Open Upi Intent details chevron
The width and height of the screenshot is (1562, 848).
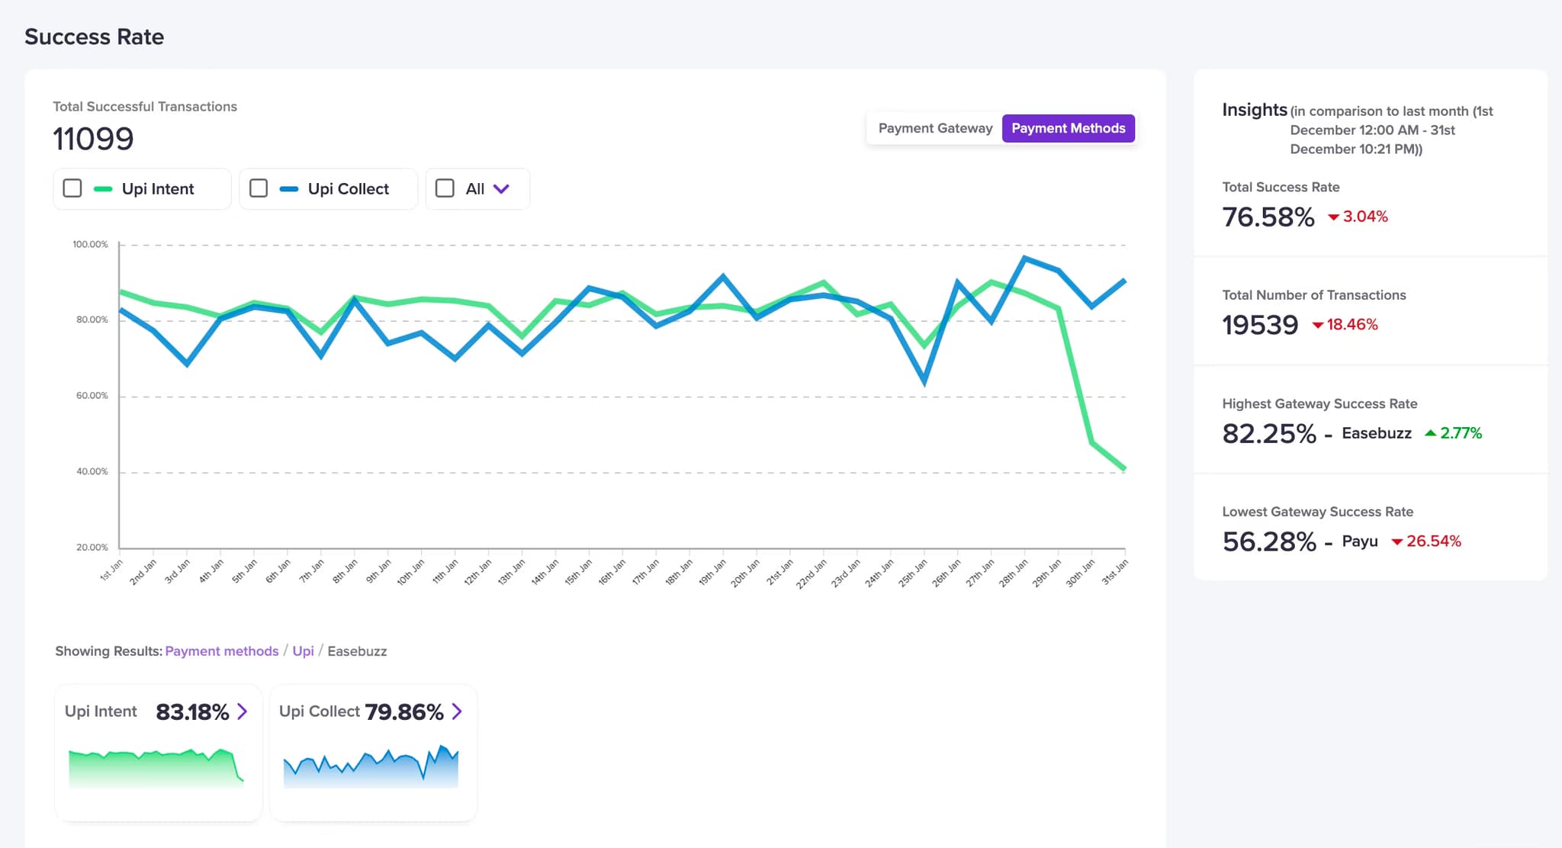(x=243, y=711)
